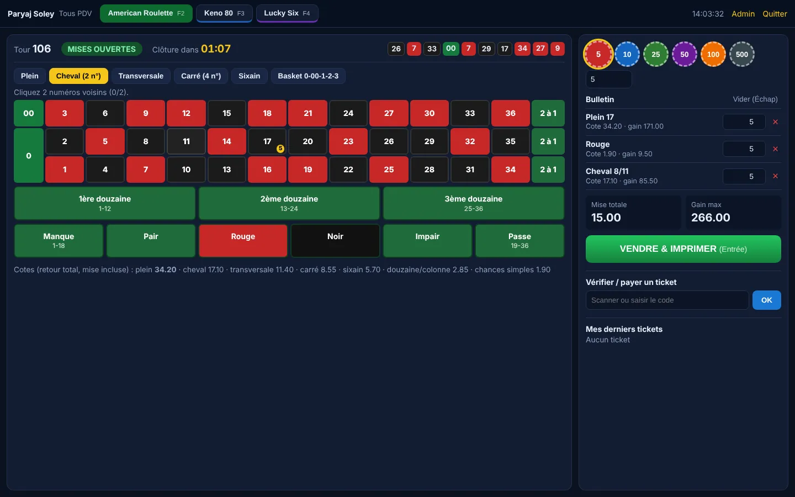Click the ticket code input field
Screen dimensions: 795x497
pyautogui.click(x=667, y=300)
